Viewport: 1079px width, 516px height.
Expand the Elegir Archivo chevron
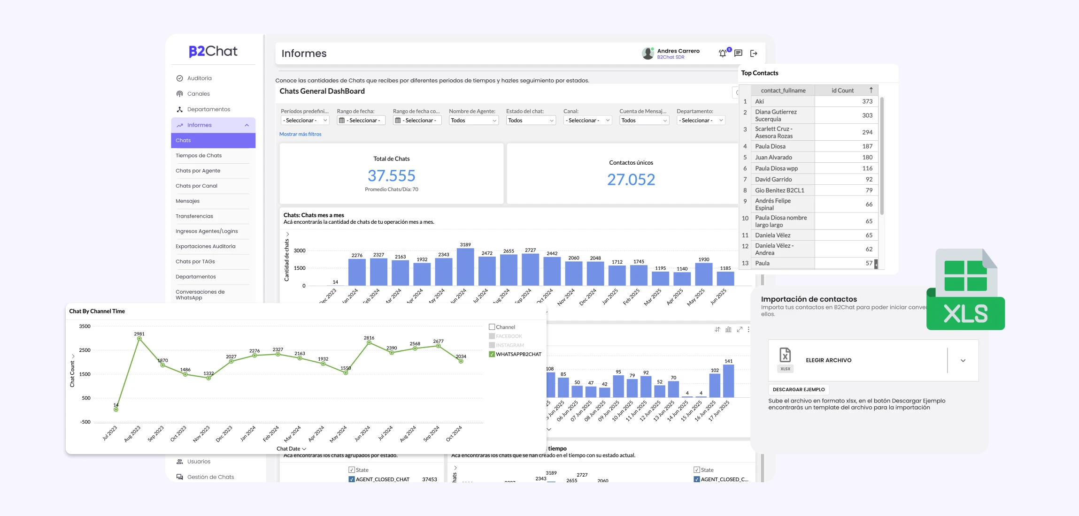[x=963, y=361]
